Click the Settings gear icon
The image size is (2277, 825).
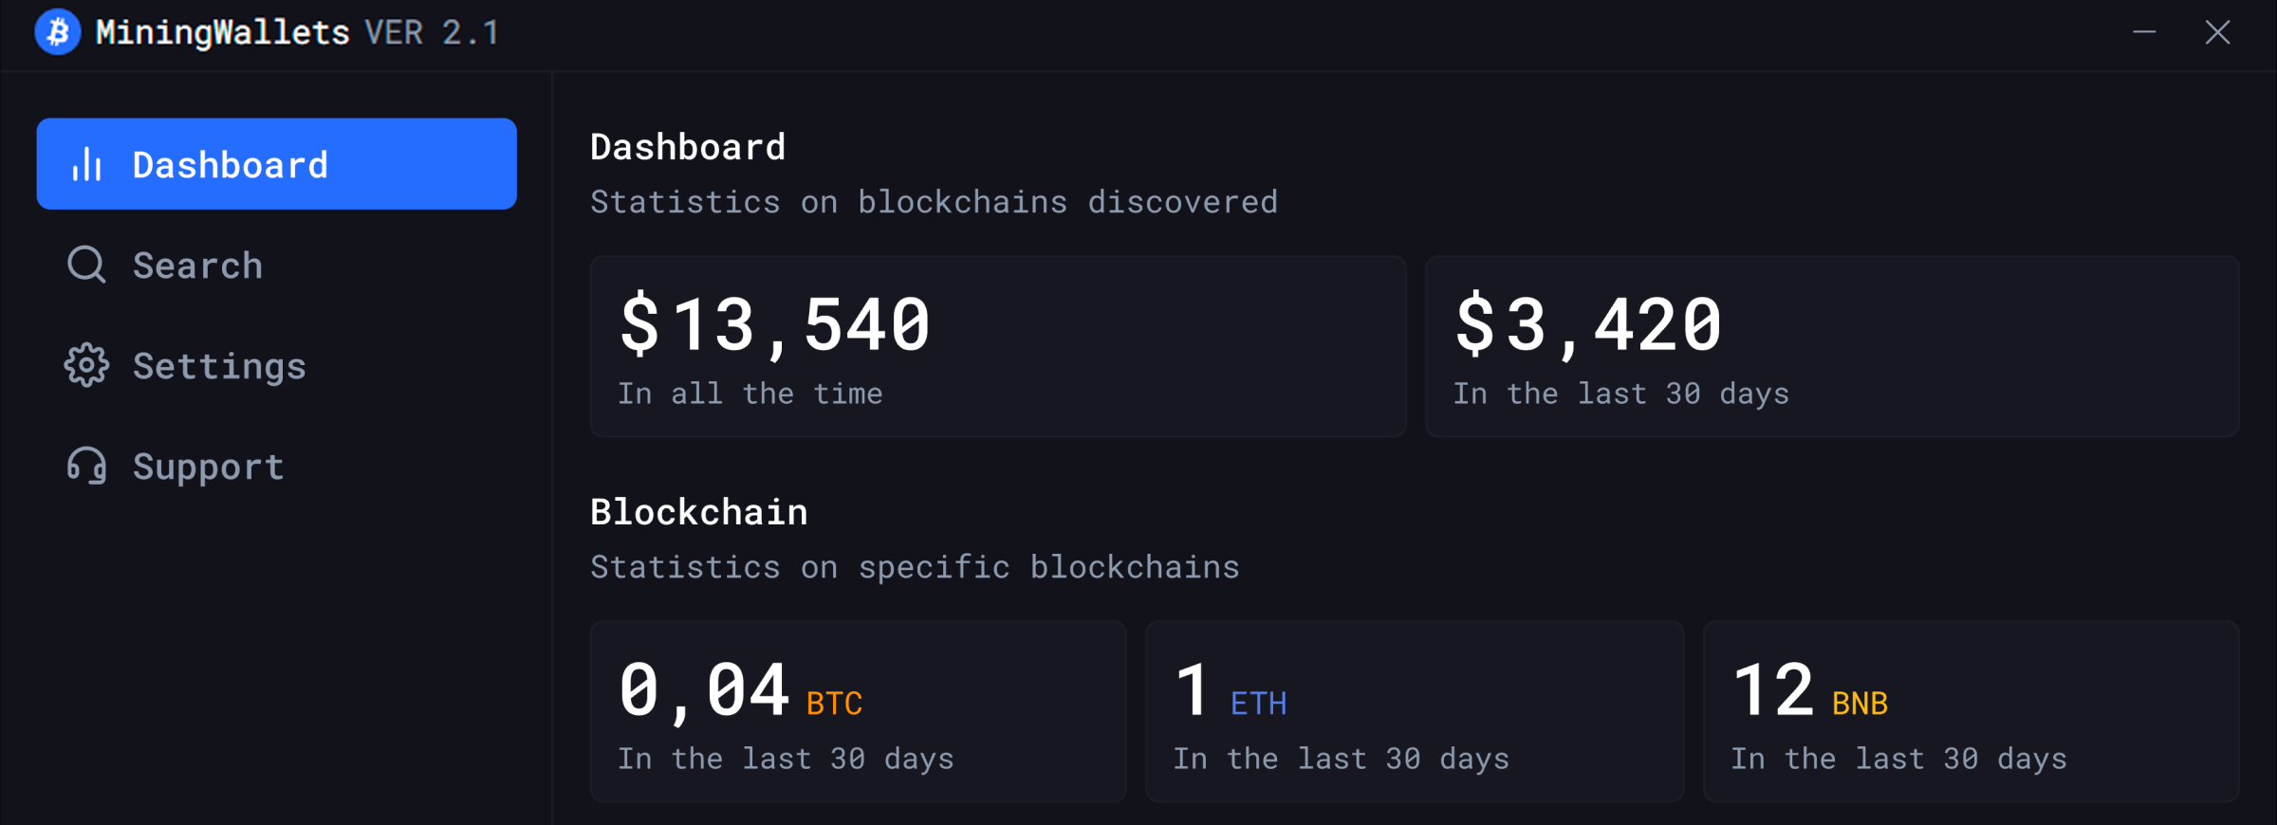86,365
